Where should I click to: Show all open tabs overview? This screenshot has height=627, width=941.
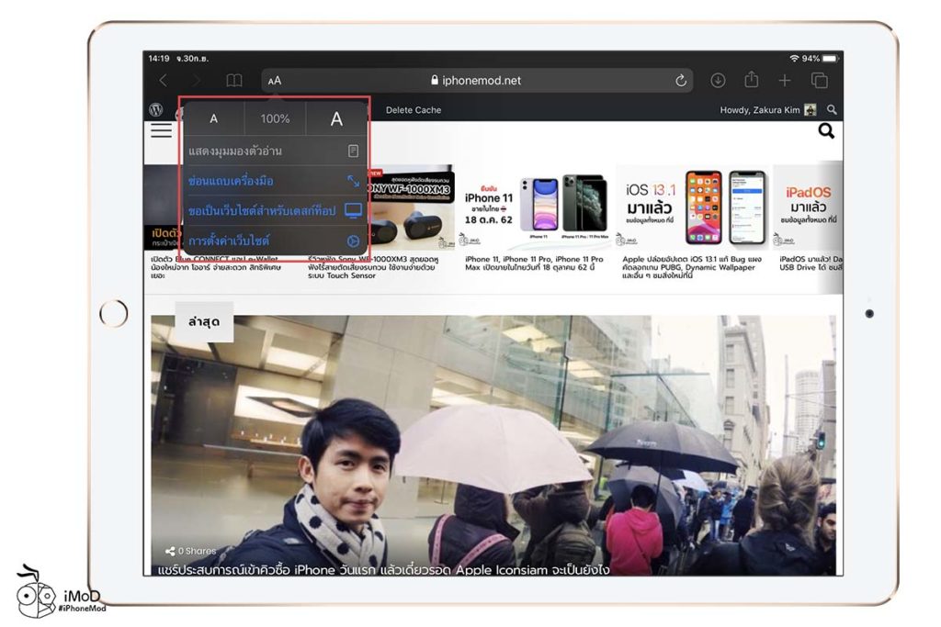(818, 80)
